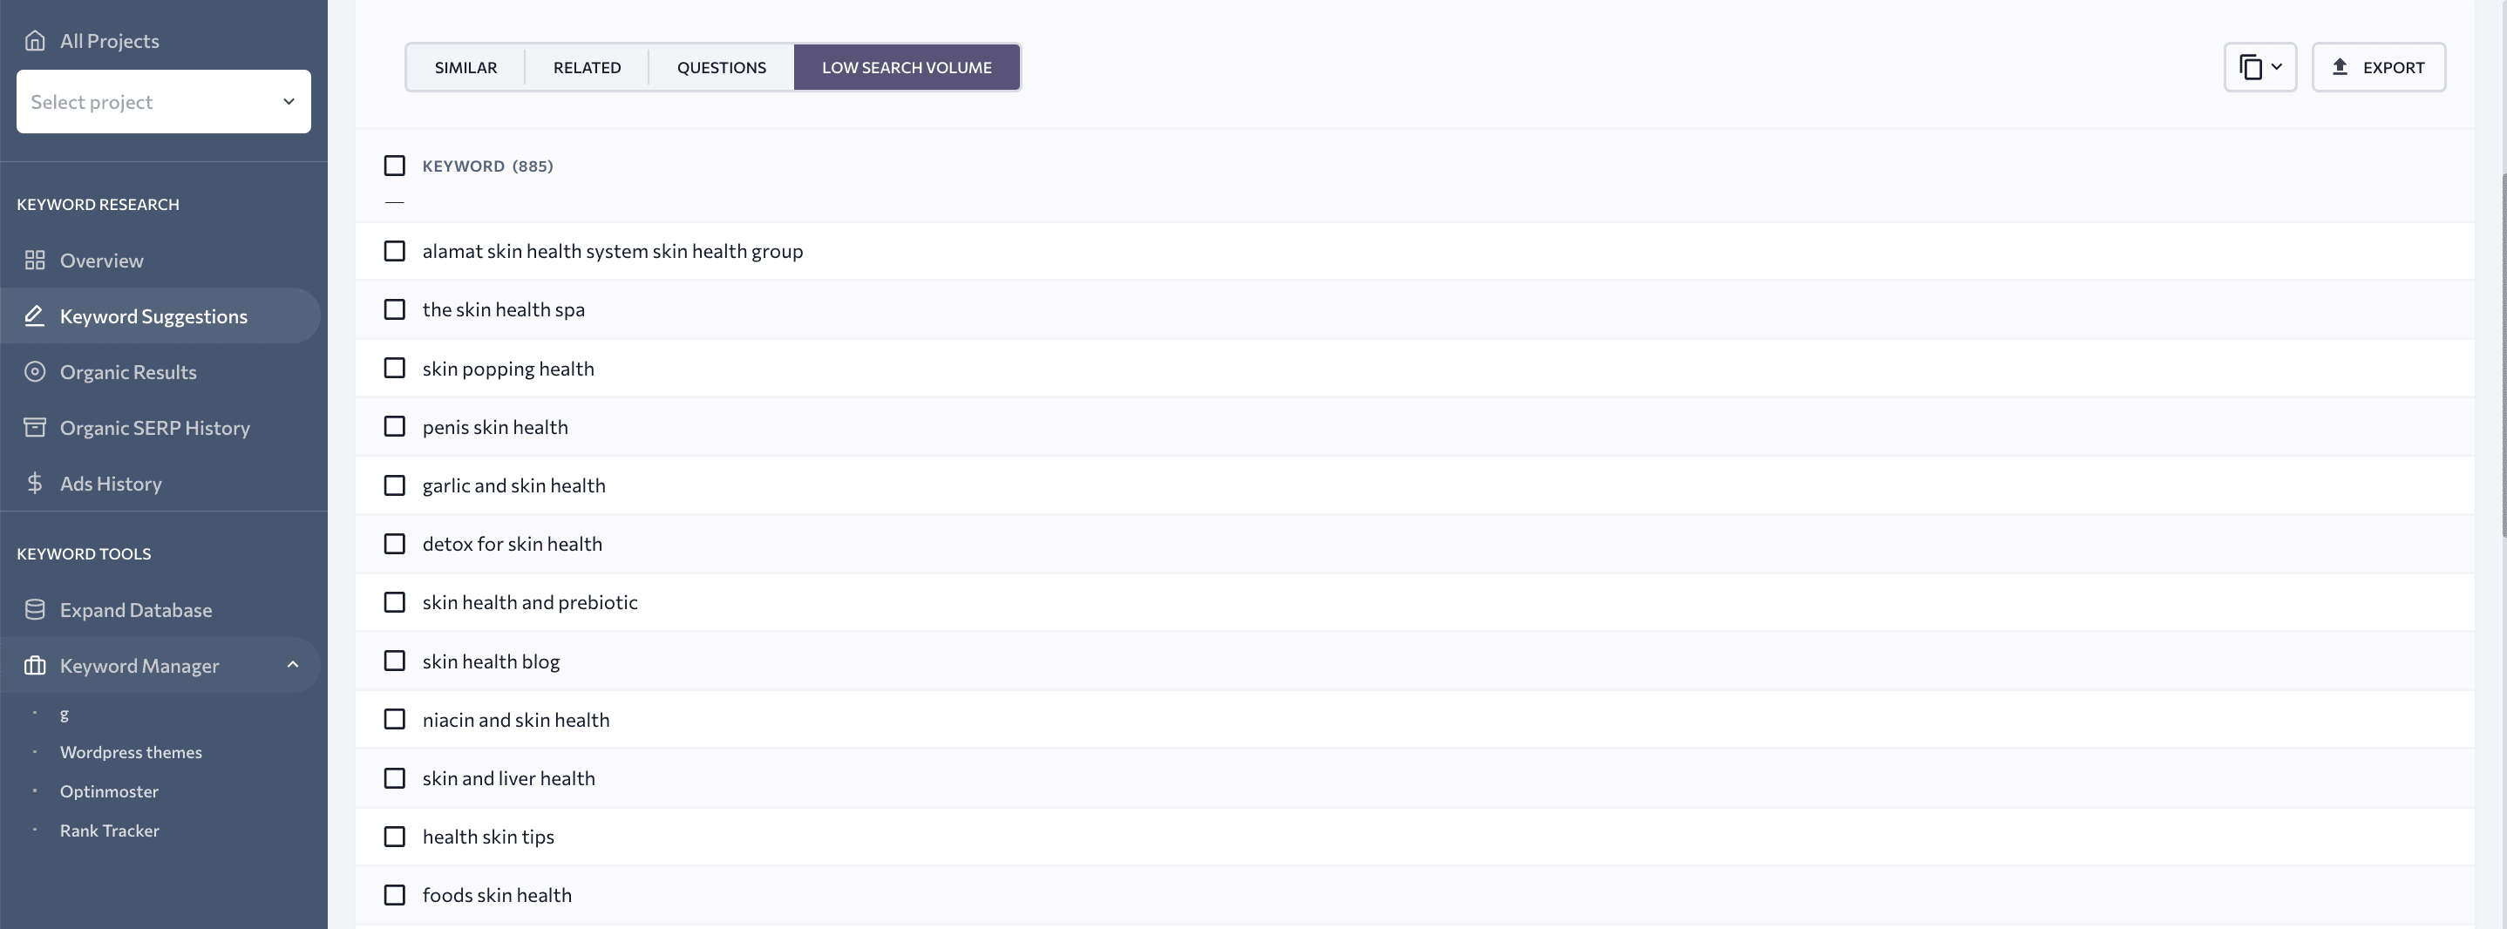Screen dimensions: 2507x929
Task: Switch to the SIMILAR tab
Action: [x=465, y=67]
